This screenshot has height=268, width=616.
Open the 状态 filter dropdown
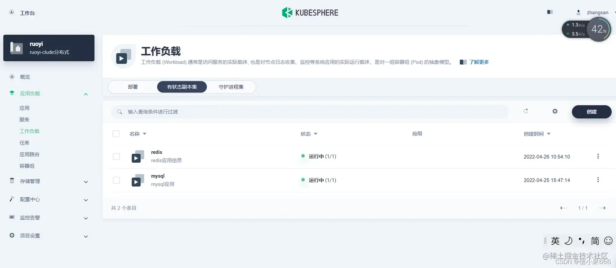click(x=309, y=133)
